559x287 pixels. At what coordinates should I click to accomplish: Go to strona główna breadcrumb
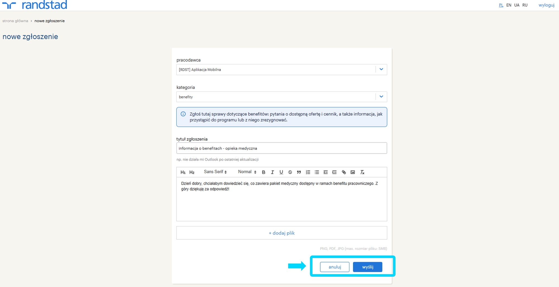pos(15,21)
